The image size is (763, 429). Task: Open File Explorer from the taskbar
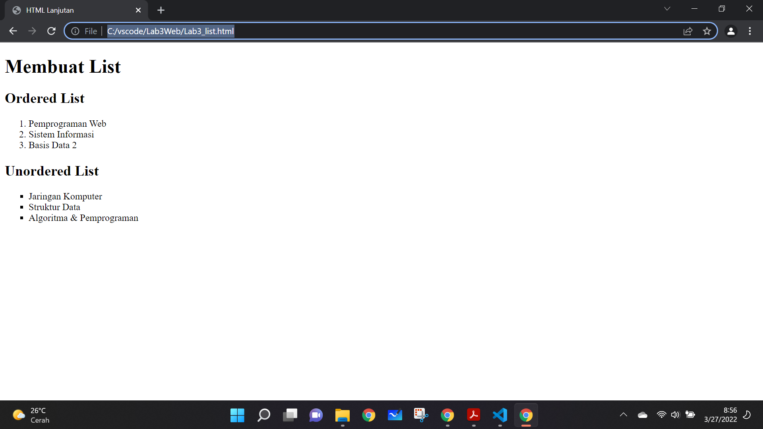tap(342, 415)
